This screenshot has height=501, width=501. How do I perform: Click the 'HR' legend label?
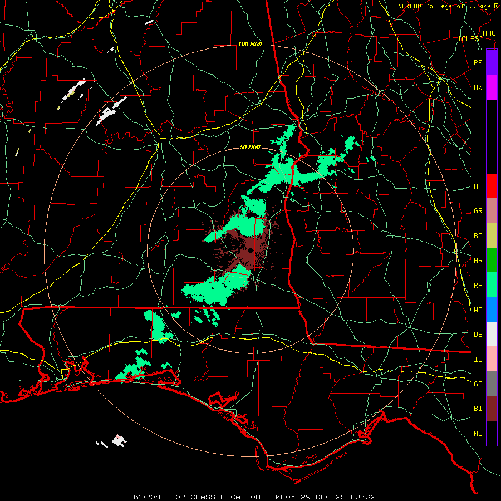(478, 261)
